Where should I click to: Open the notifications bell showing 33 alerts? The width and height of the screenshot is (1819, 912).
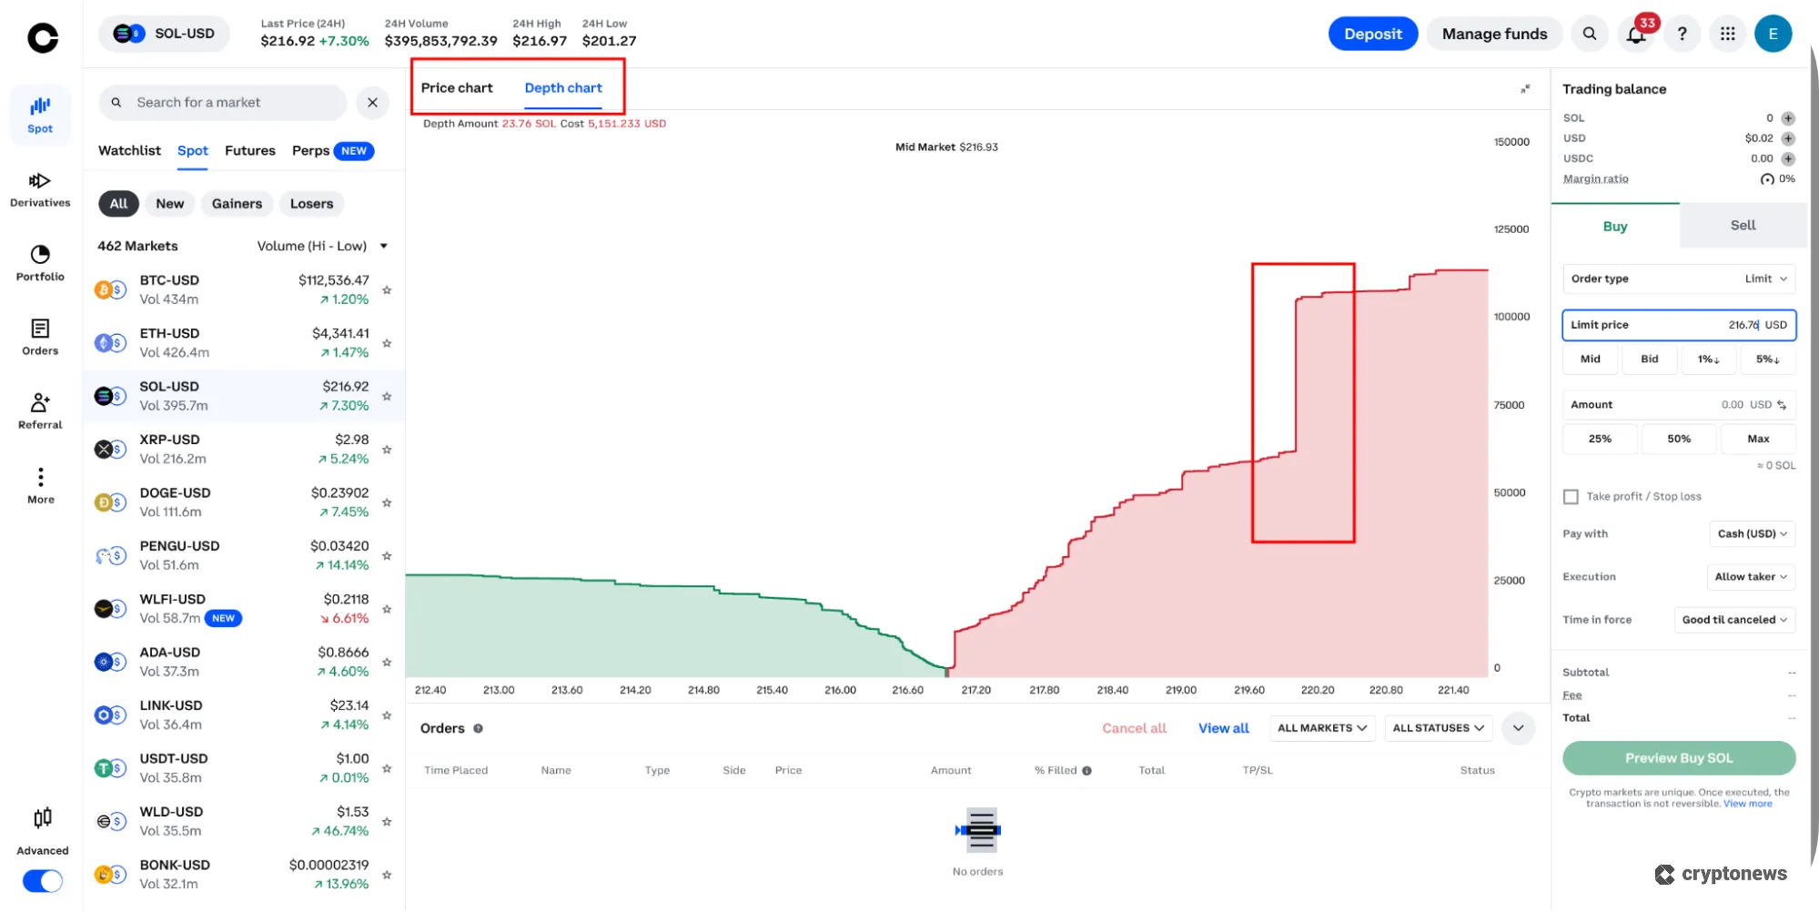tap(1637, 34)
